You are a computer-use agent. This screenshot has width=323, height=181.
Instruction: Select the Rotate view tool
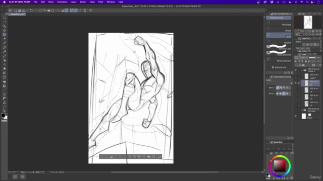point(5,22)
